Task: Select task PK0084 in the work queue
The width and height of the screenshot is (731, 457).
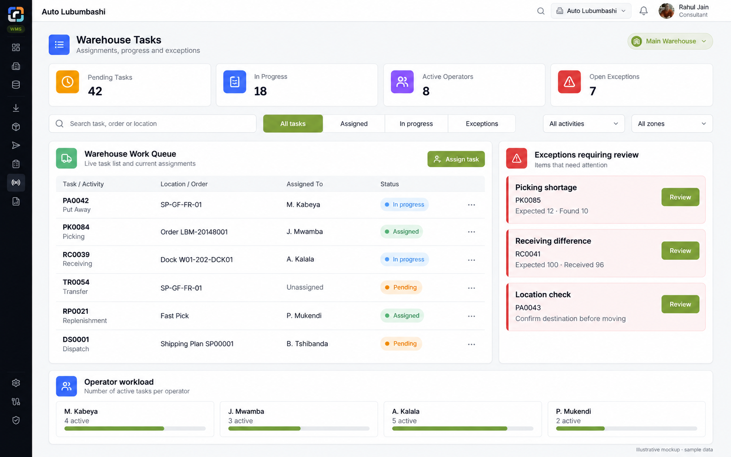Action: 270,232
